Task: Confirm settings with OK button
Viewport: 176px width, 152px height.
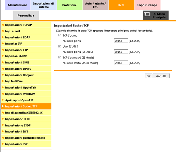Action: coord(148,76)
